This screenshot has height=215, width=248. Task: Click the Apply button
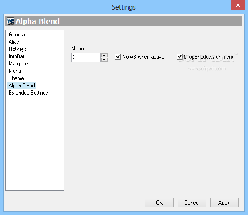224,202
